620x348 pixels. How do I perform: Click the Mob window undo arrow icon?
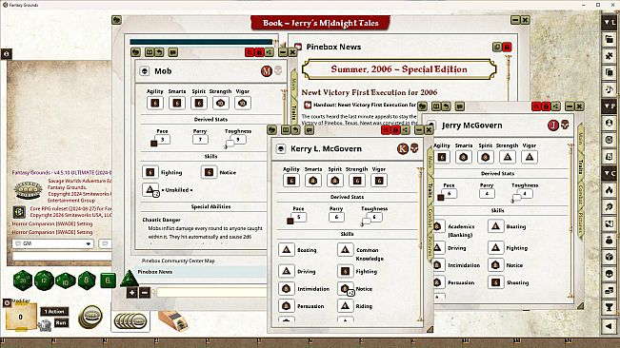(159, 52)
